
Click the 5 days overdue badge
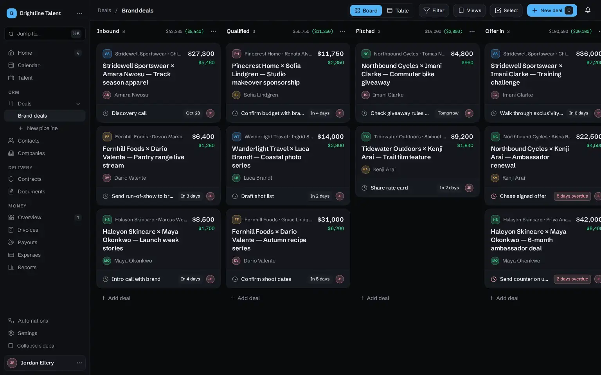coord(572,196)
